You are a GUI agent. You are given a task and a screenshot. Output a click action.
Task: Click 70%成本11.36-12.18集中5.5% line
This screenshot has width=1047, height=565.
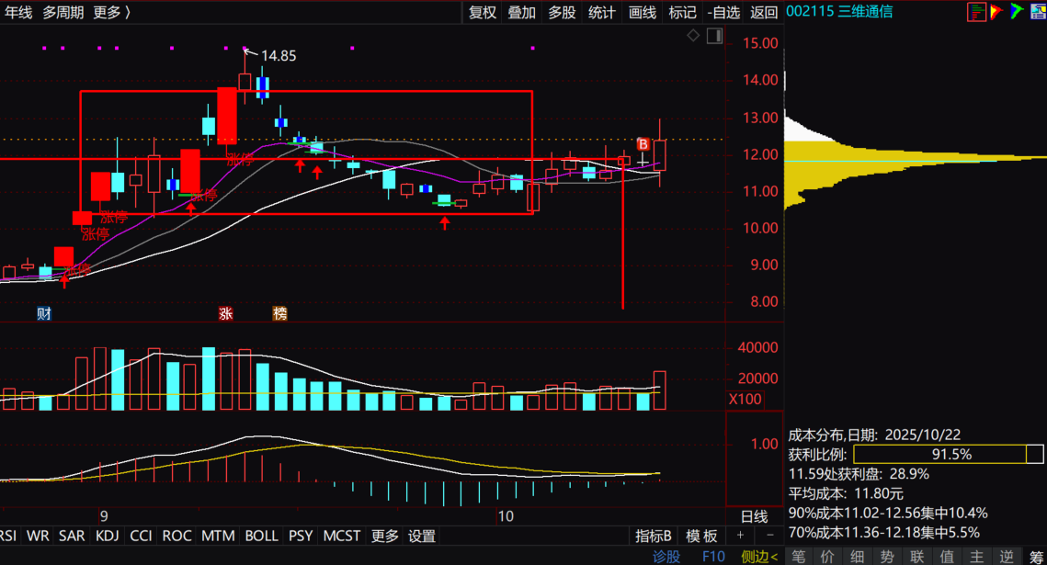click(883, 532)
